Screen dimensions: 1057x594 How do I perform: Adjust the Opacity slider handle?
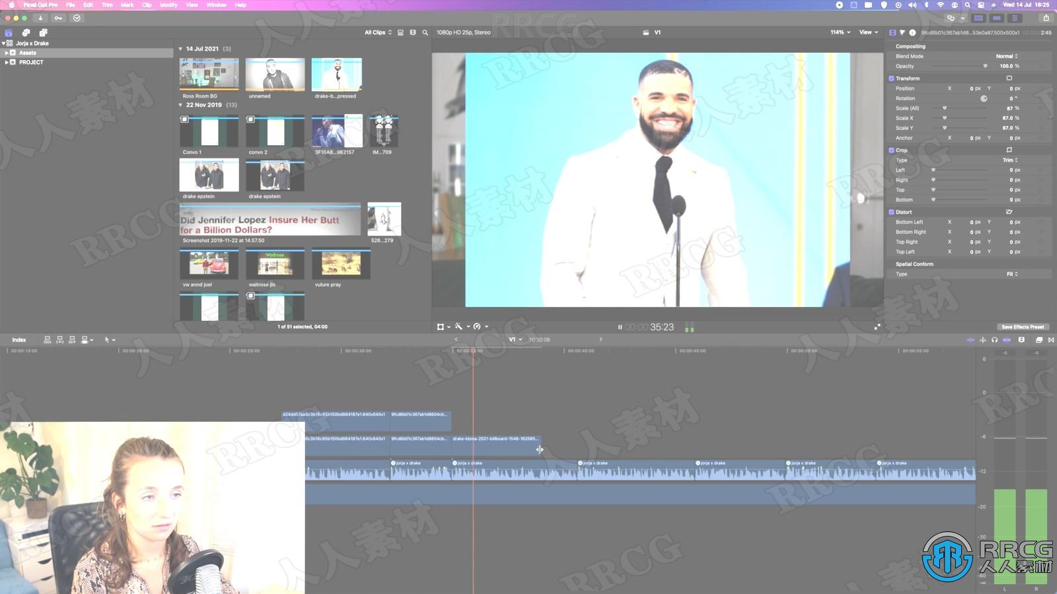coord(985,66)
